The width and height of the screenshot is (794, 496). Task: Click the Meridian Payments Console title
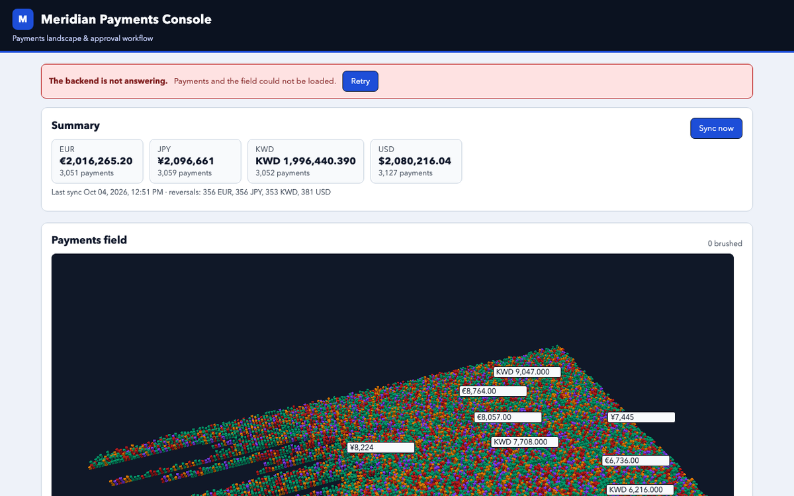tap(126, 19)
